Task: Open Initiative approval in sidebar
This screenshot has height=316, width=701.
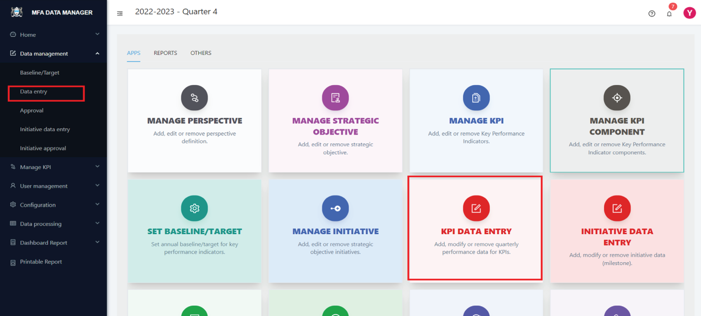Action: (43, 148)
